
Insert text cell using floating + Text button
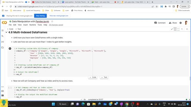click(x=104, y=77)
